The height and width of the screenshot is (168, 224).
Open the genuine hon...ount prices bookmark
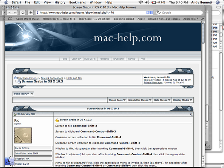[164, 19]
